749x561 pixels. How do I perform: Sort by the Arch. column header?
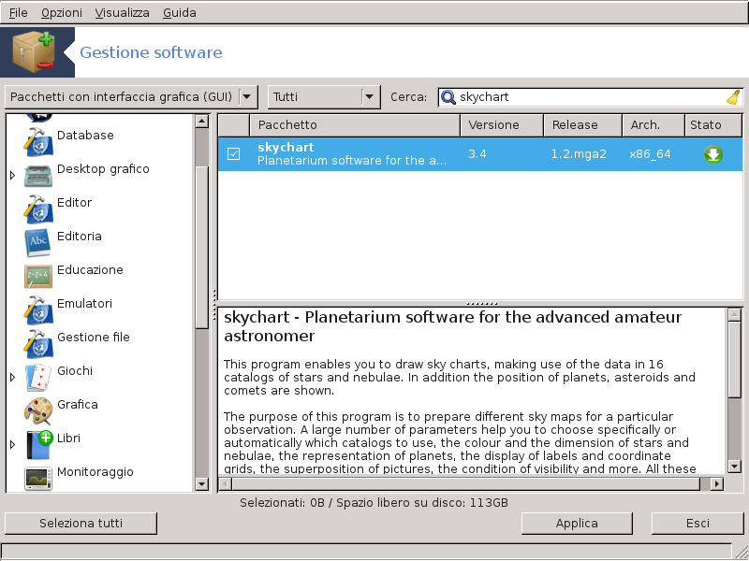654,125
